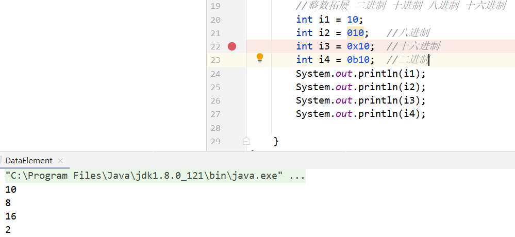Open the yellow lightbulb quick-fix on line 23

click(260, 58)
